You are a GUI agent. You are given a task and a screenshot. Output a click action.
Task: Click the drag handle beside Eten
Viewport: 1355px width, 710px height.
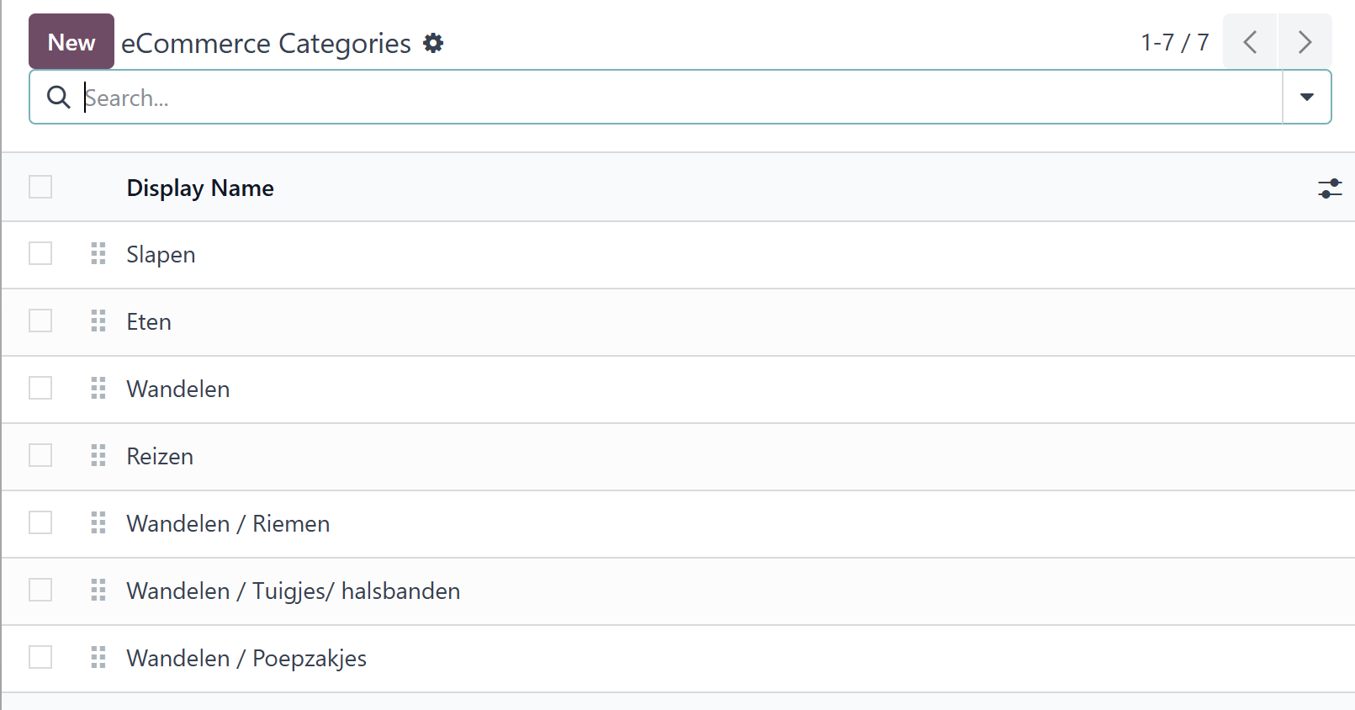(x=98, y=321)
